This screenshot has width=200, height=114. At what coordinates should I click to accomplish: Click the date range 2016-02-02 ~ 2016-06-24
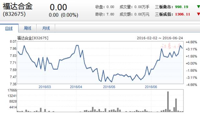[160, 38]
